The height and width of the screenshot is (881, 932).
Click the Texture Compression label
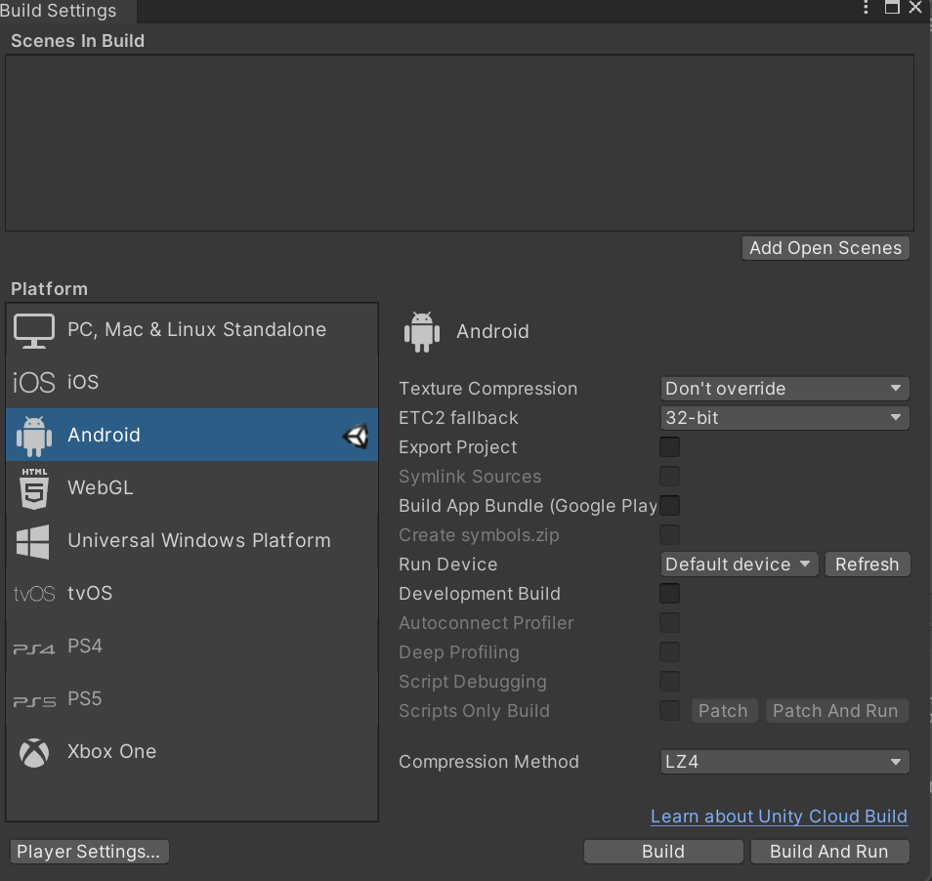488,389
